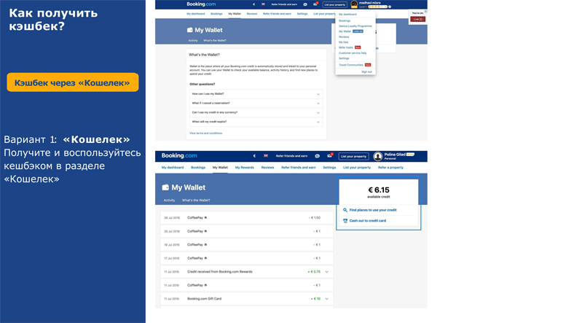Screen dimensions: 574x323
Task: Click wallet icon beside madhavi misra's My Wallet title
Action: pos(189,30)
